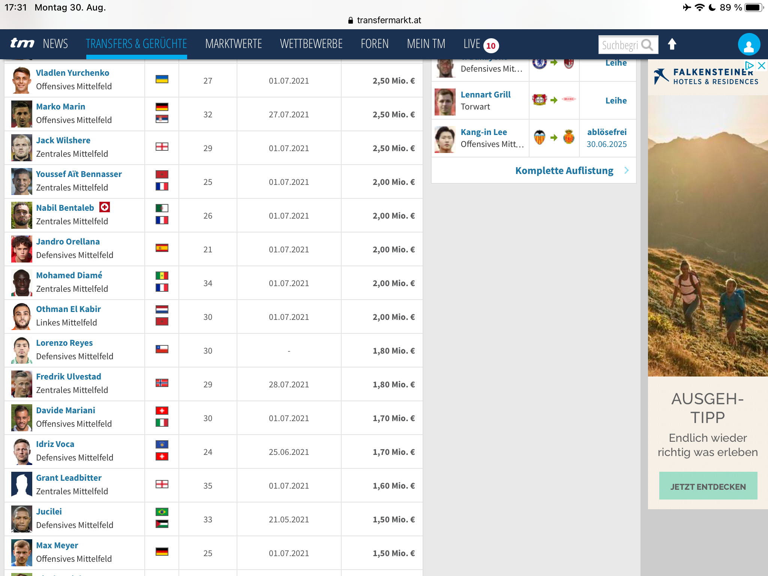Click Kang-in Lee player photo
768x576 pixels.
click(445, 139)
